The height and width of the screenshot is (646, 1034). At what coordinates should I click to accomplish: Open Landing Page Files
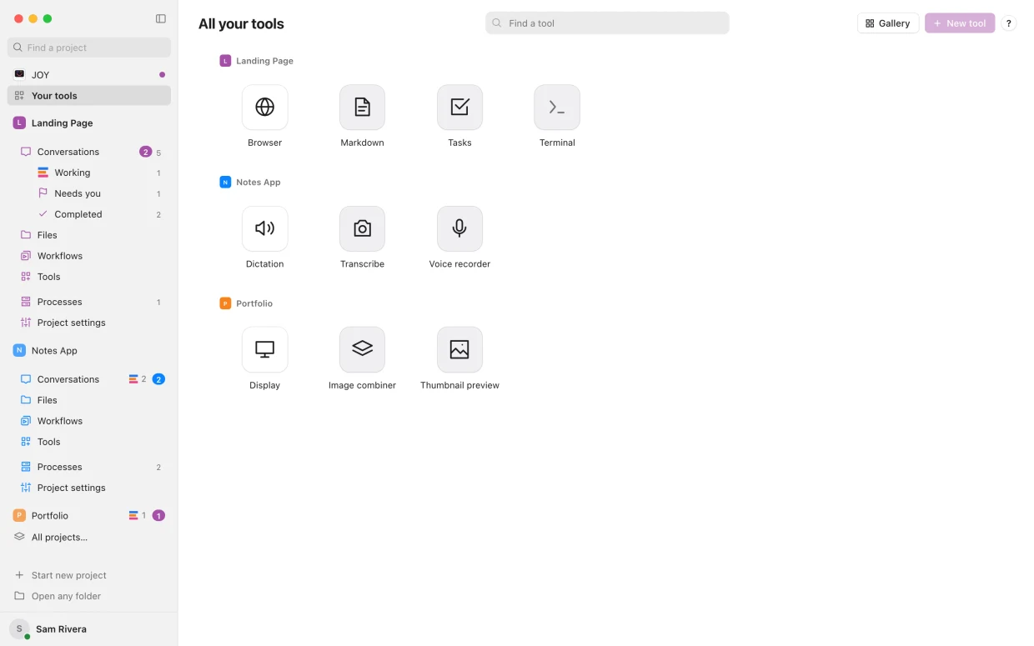pyautogui.click(x=89, y=235)
